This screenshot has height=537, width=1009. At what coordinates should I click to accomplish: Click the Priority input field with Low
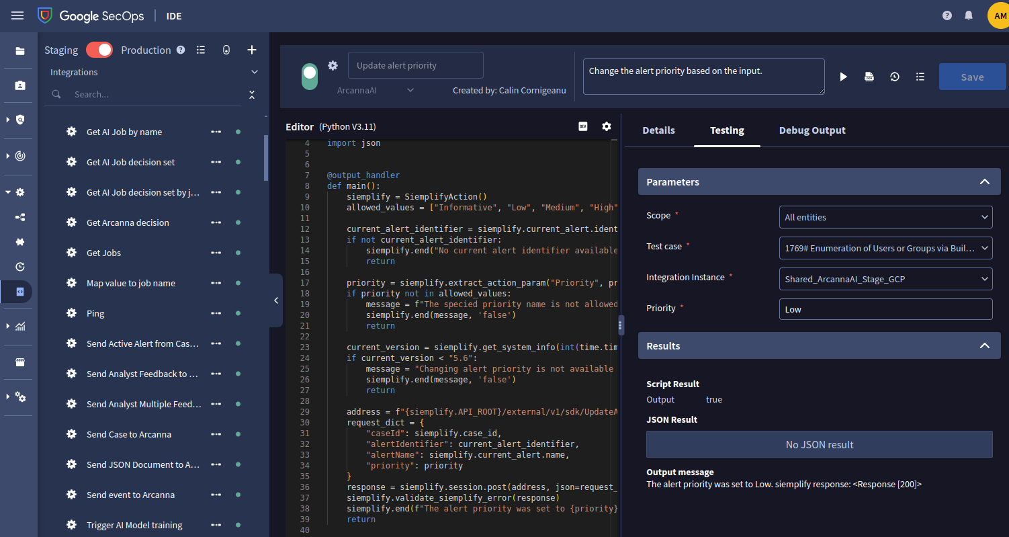coord(885,309)
